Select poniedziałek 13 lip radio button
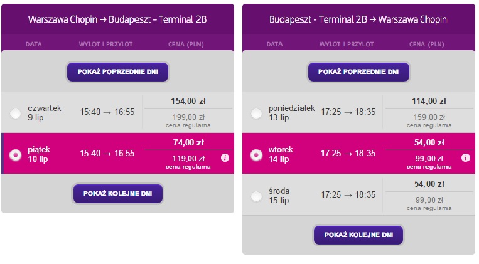Viewport: 479px width, 264px height. pos(256,114)
